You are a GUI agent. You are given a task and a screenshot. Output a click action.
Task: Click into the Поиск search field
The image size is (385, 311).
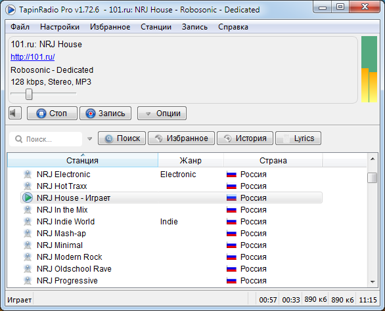coord(46,139)
